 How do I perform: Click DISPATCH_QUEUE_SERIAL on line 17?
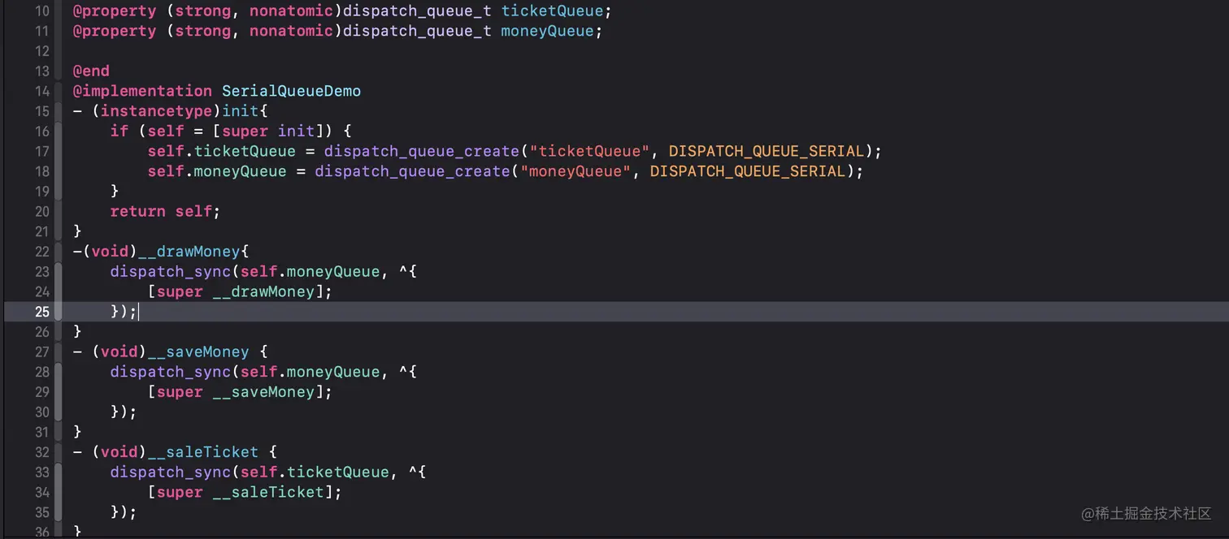coord(766,152)
